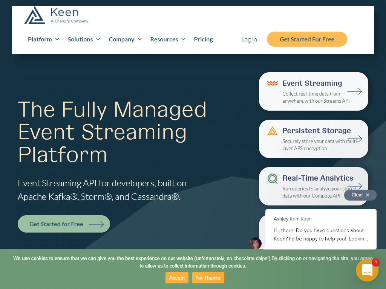Screen dimensions: 386x289
Task: Decline cookies with No Thanks
Action: point(208,278)
